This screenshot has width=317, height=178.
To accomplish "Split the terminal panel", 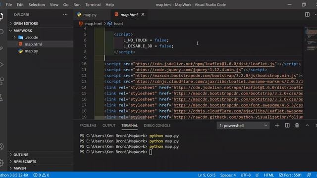I will pyautogui.click(x=287, y=125).
